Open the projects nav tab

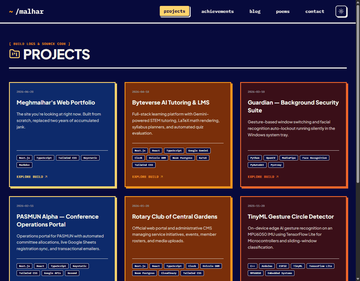(x=175, y=11)
